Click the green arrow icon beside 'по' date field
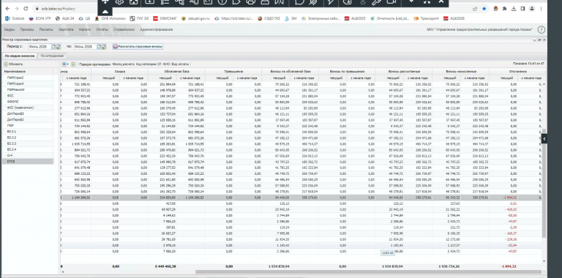The width and height of the screenshot is (562, 278). (104, 47)
